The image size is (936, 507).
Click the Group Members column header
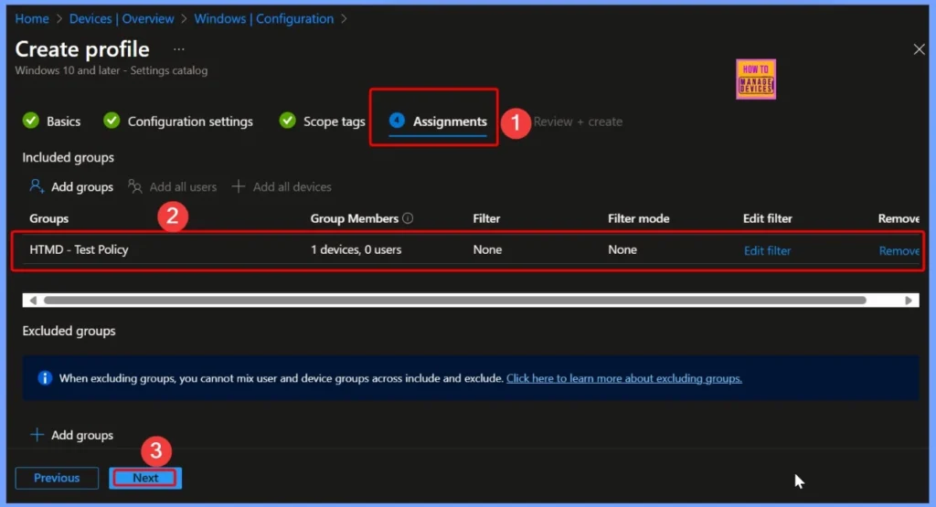(354, 218)
